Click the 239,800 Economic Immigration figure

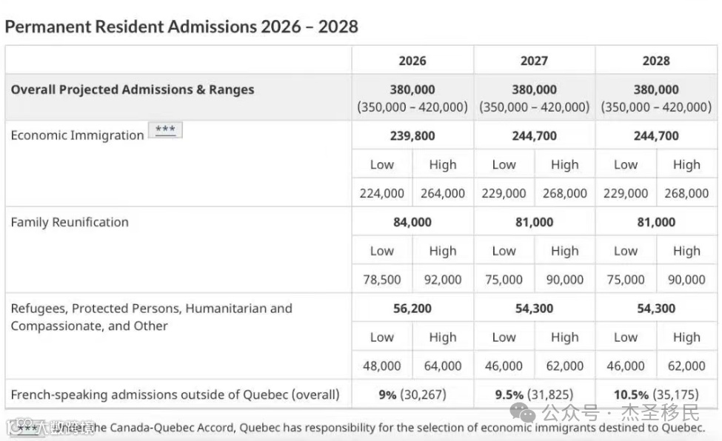(x=412, y=136)
